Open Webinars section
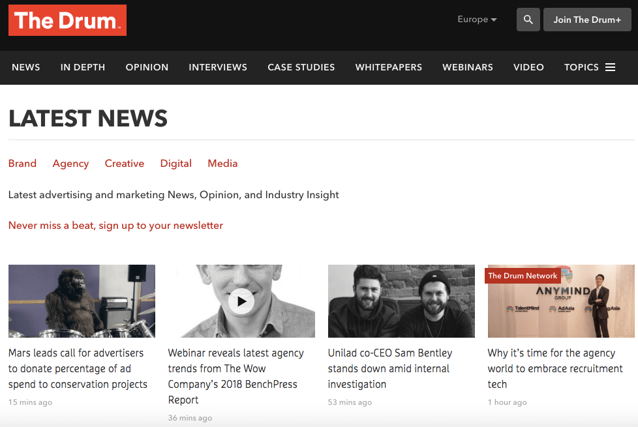 click(x=468, y=68)
